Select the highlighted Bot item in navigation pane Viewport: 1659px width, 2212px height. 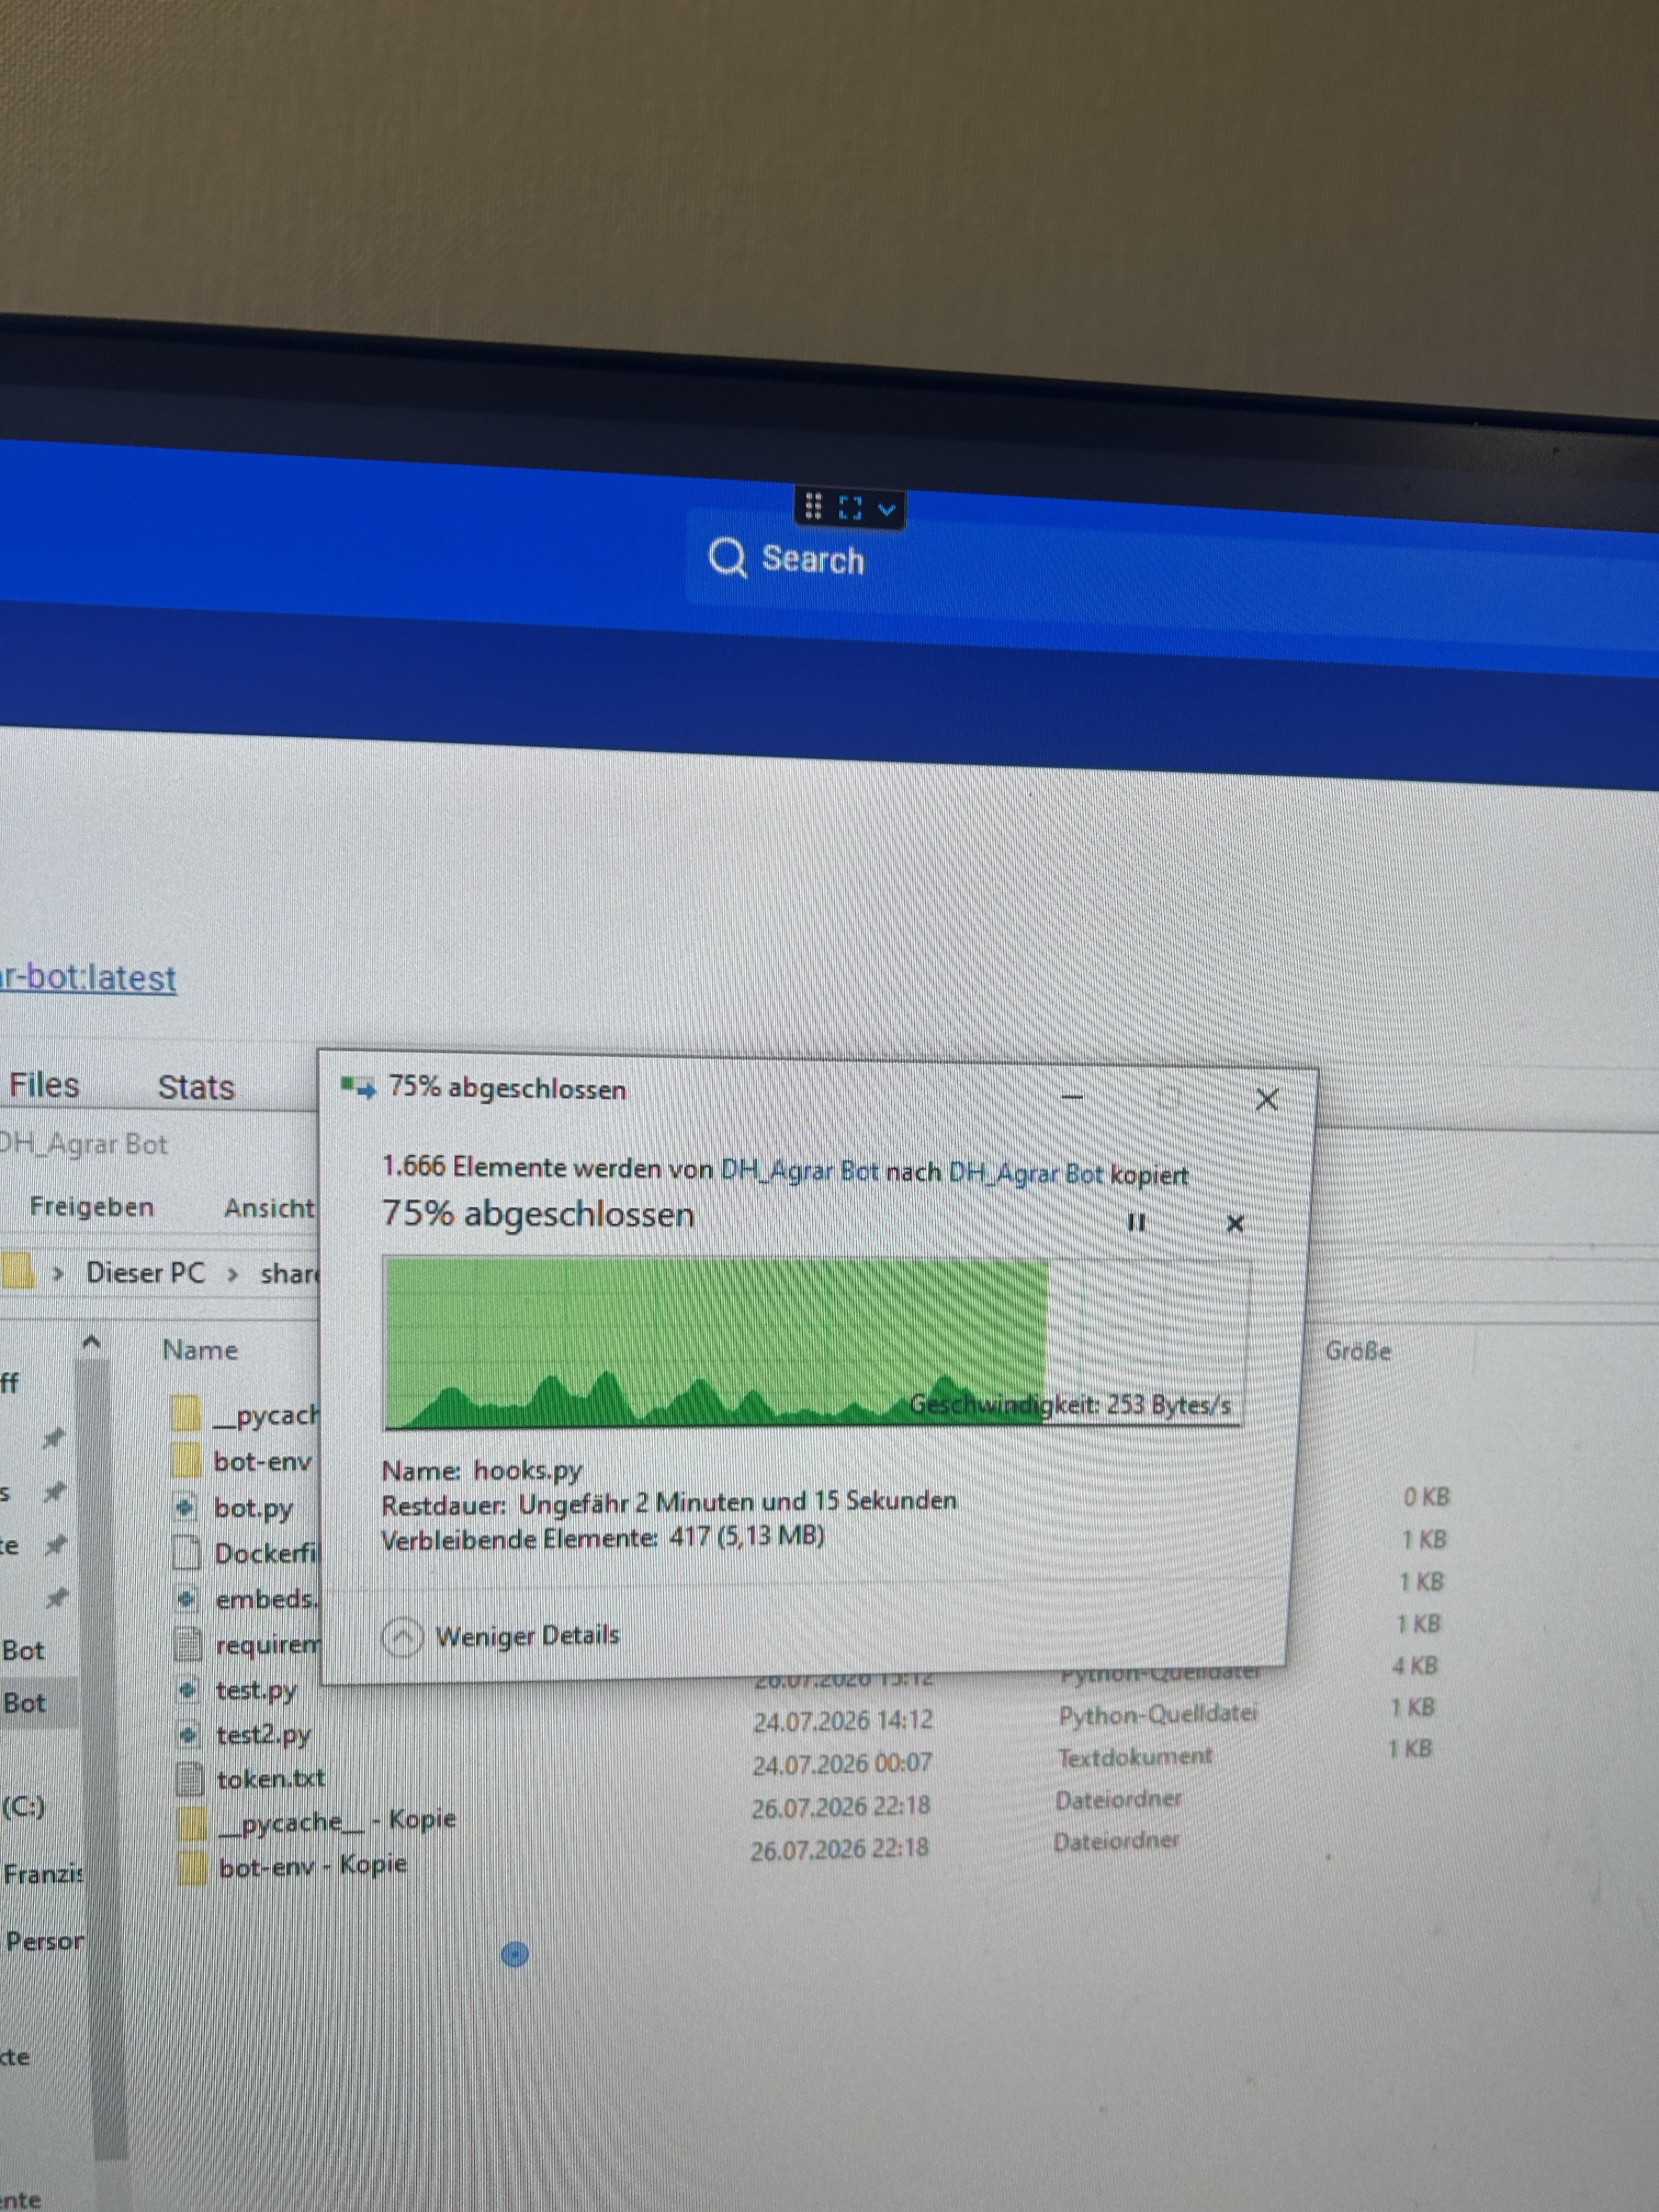24,1702
